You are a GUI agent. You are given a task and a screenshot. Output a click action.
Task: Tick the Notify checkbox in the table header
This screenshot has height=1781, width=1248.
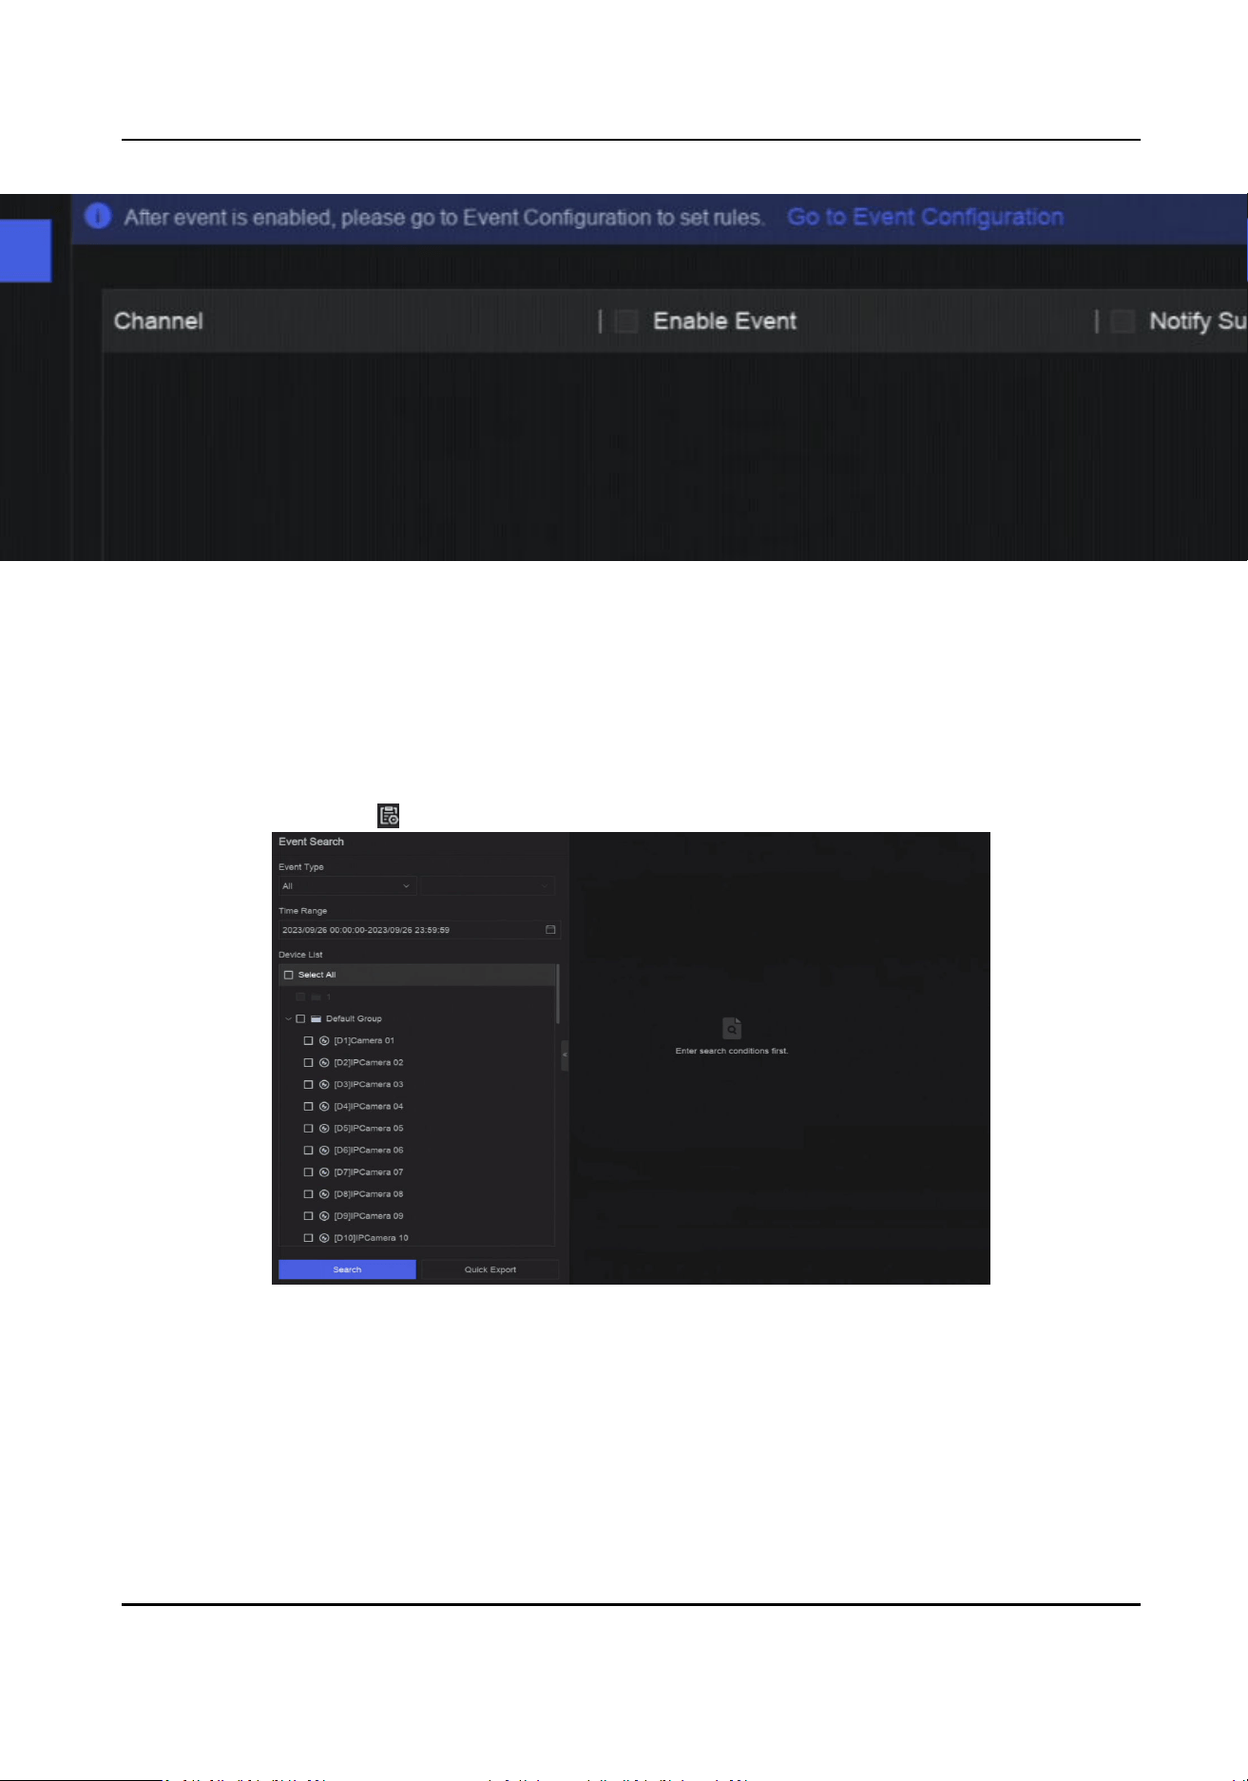point(1123,321)
